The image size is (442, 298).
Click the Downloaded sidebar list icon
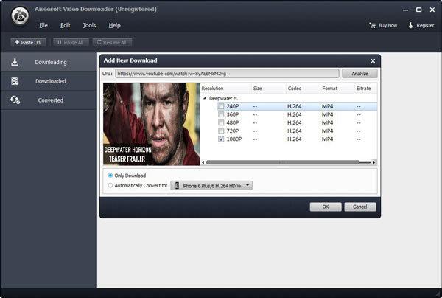tap(15, 81)
